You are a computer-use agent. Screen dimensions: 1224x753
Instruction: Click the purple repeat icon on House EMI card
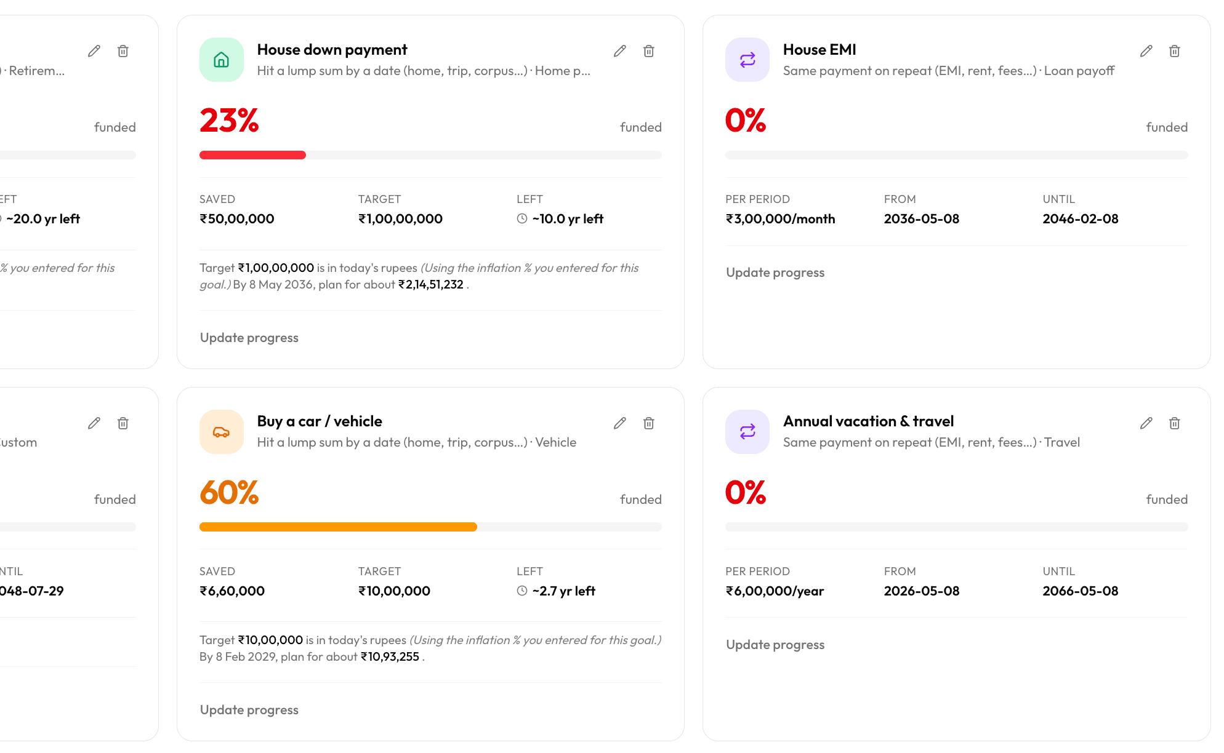[747, 60]
